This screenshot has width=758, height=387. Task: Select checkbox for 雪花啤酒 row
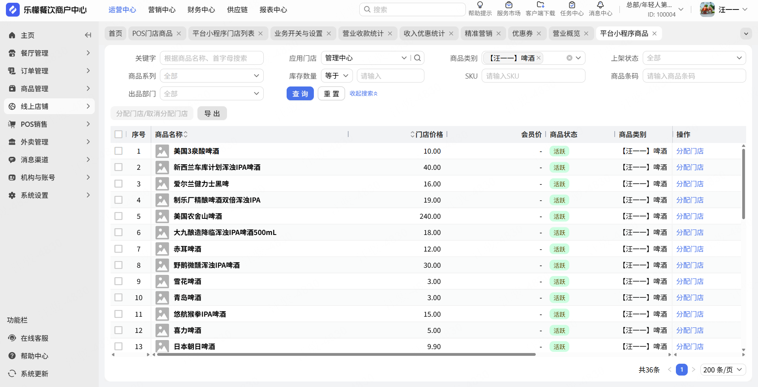(118, 282)
